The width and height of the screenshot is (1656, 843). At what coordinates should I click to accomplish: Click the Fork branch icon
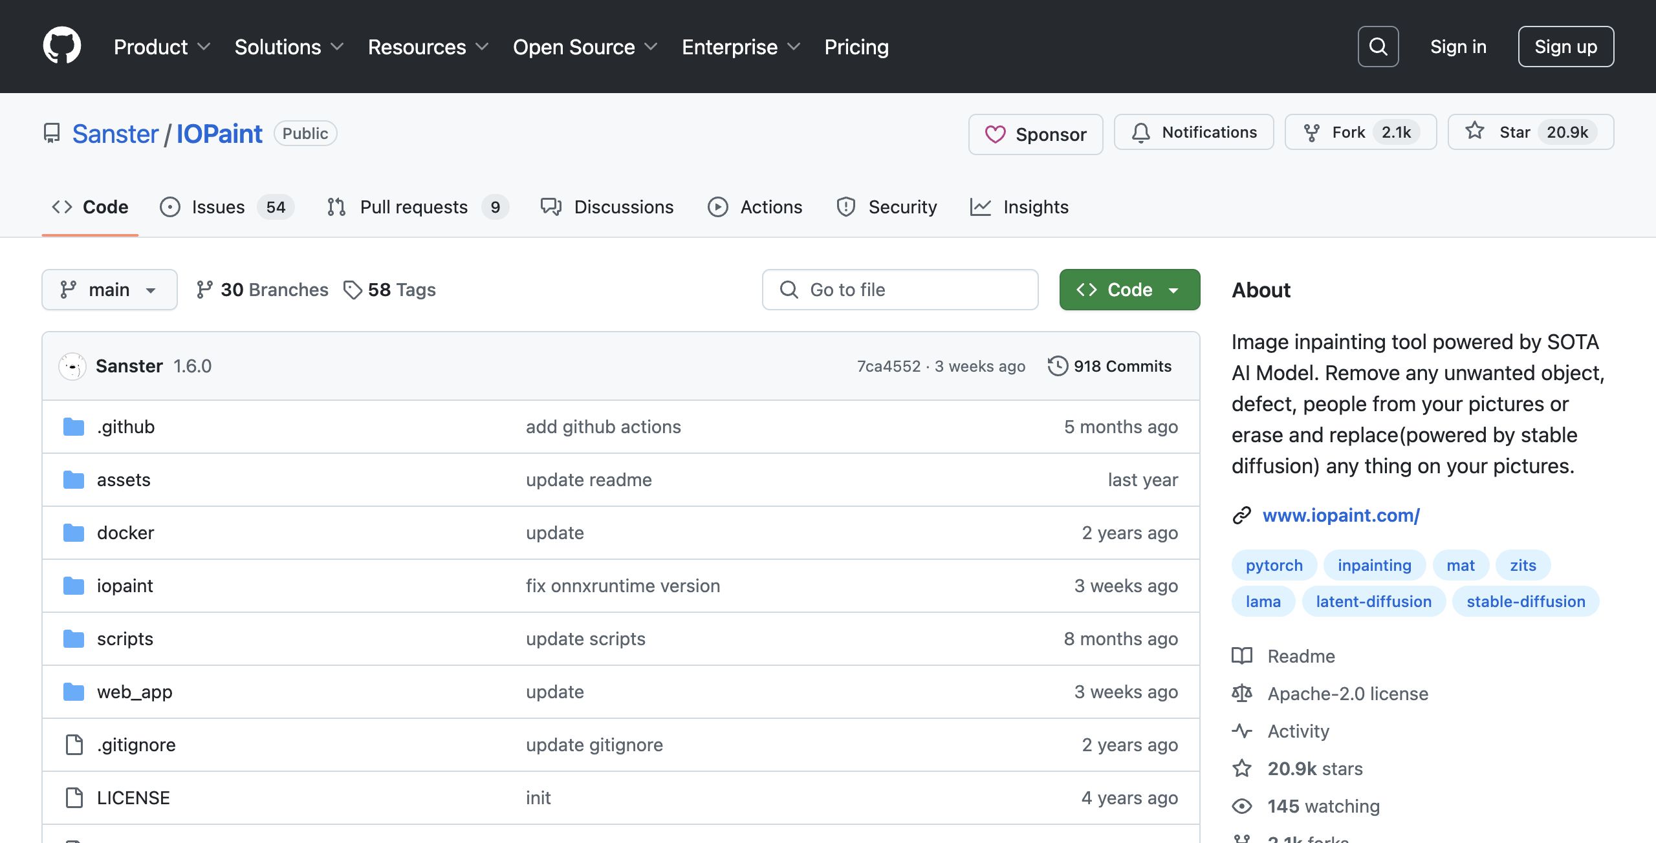click(x=1312, y=133)
